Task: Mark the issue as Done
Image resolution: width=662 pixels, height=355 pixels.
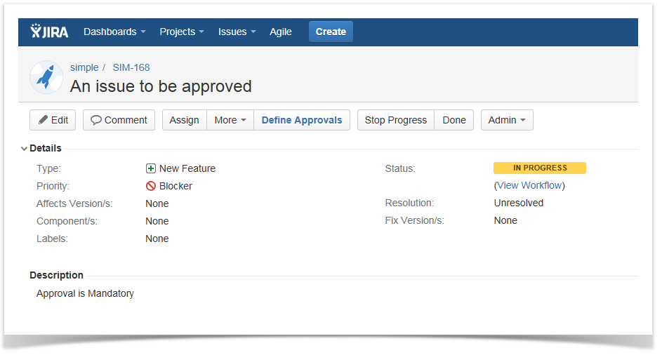Action: point(454,120)
